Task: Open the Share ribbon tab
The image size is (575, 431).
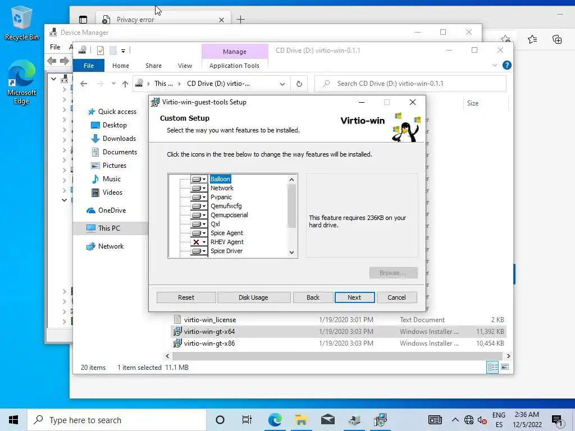Action: click(x=153, y=66)
